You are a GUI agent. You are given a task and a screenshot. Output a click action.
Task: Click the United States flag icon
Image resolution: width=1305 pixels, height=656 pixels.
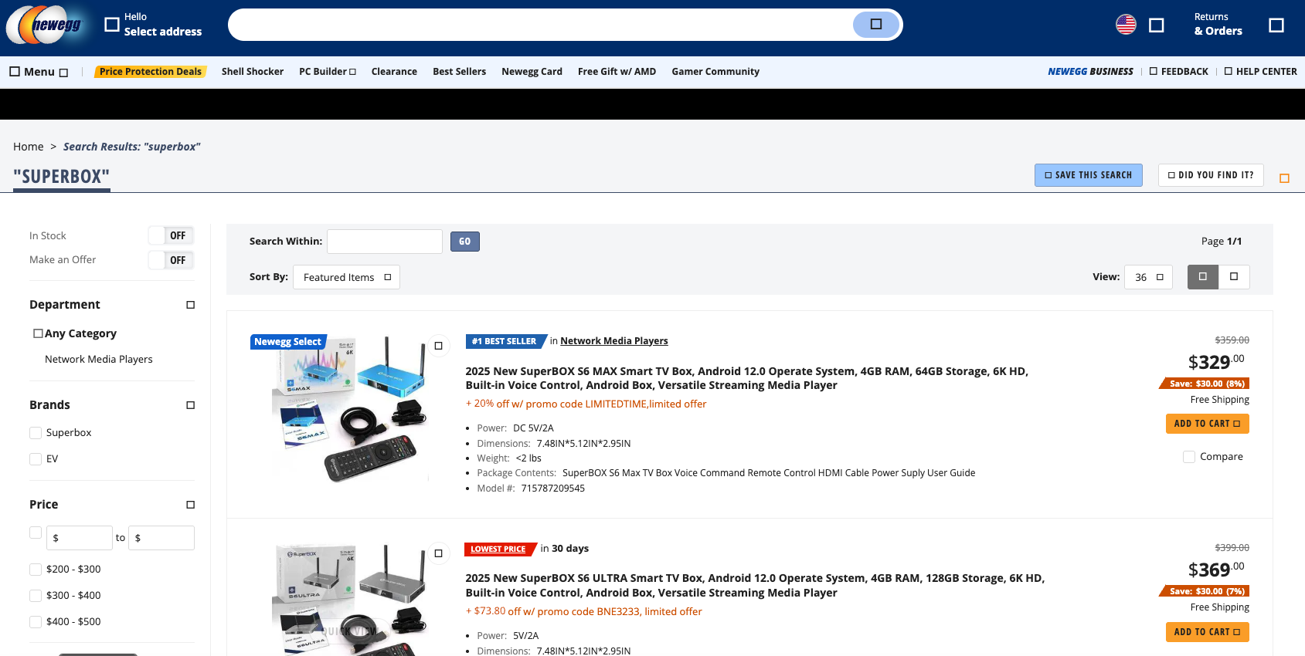click(x=1126, y=25)
